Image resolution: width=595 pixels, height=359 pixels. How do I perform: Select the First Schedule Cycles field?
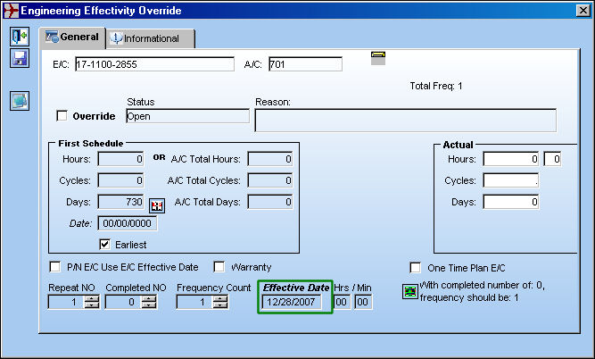pyautogui.click(x=120, y=180)
